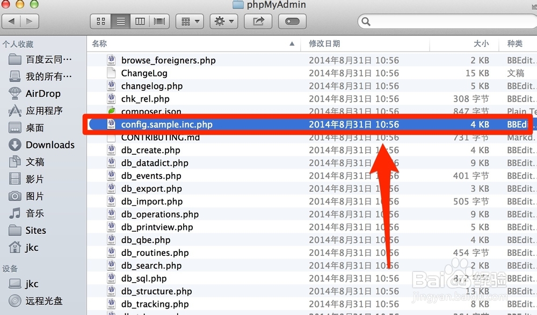
Task: Open Sites folder in sidebar
Action: [27, 231]
